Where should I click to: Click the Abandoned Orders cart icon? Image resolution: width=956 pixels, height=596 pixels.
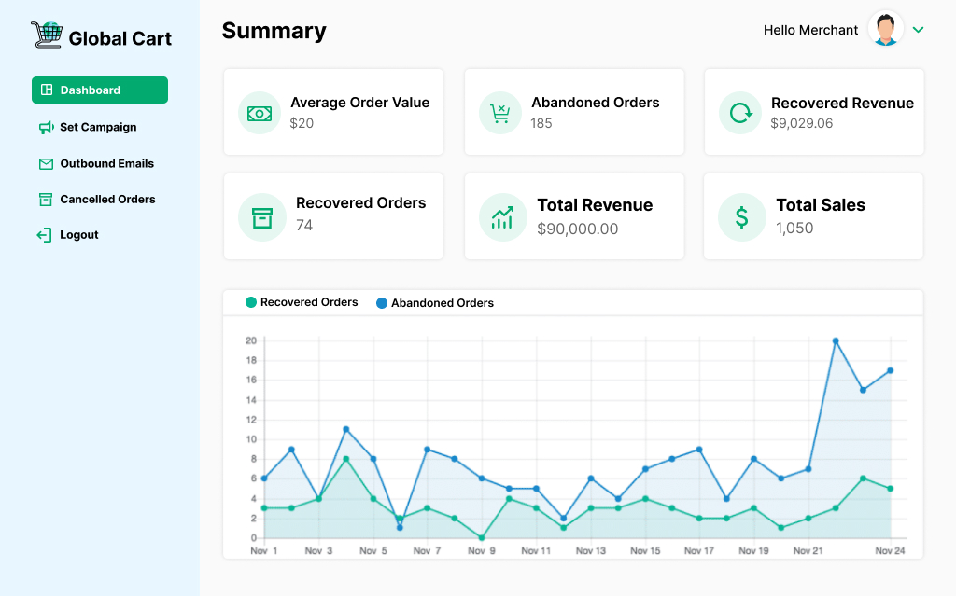[500, 113]
